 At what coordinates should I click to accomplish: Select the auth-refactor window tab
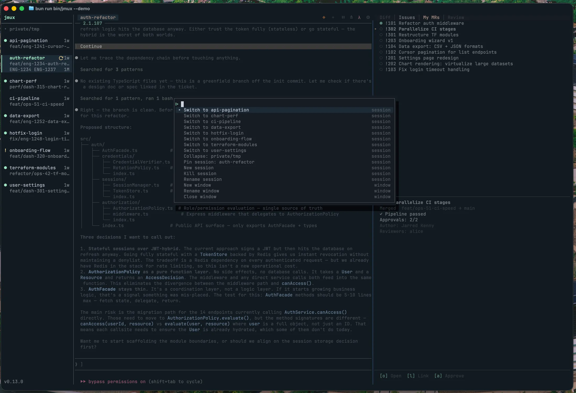[x=98, y=18]
